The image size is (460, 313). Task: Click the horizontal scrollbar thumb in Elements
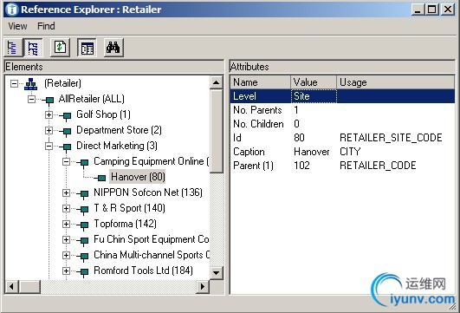click(29, 286)
